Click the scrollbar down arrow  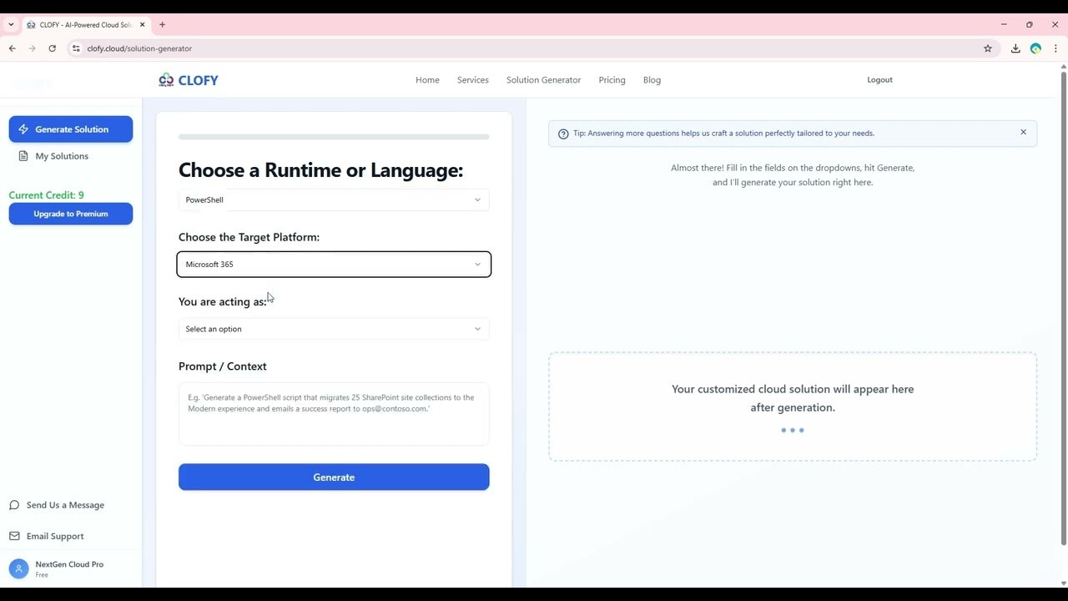point(1063,583)
